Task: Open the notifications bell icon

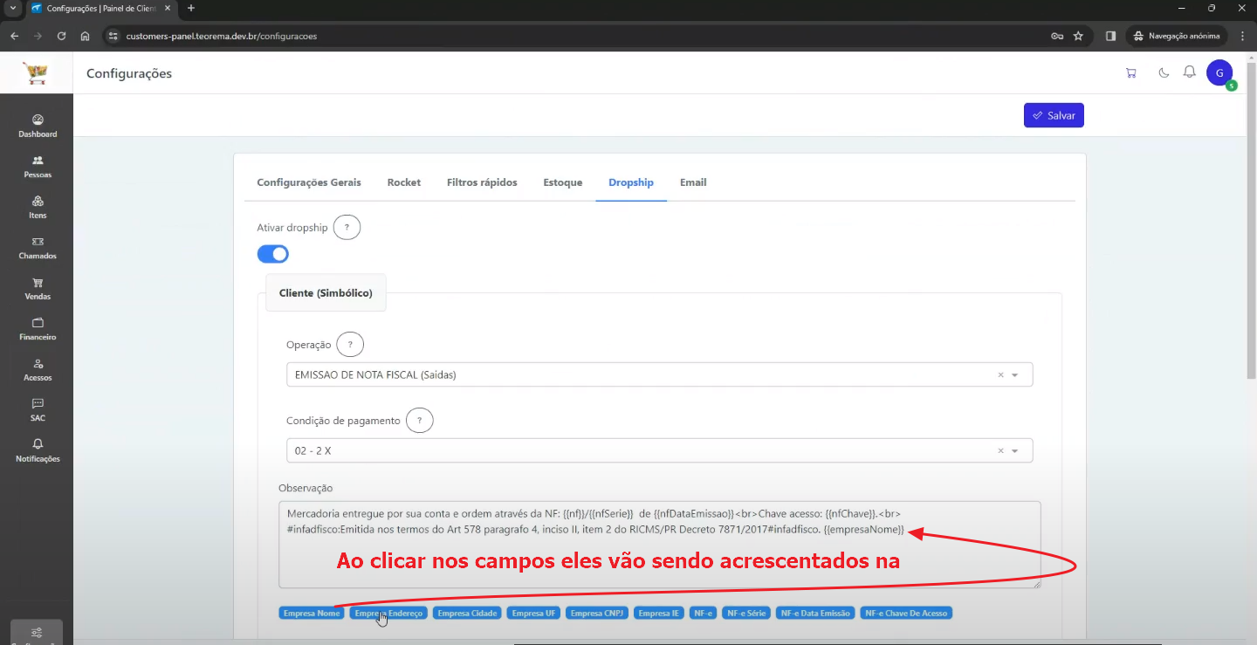Action: [x=1189, y=72]
